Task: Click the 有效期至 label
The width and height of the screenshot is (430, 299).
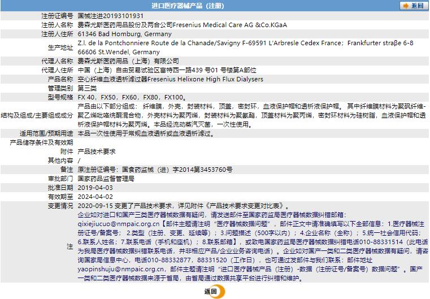Action: 60,197
